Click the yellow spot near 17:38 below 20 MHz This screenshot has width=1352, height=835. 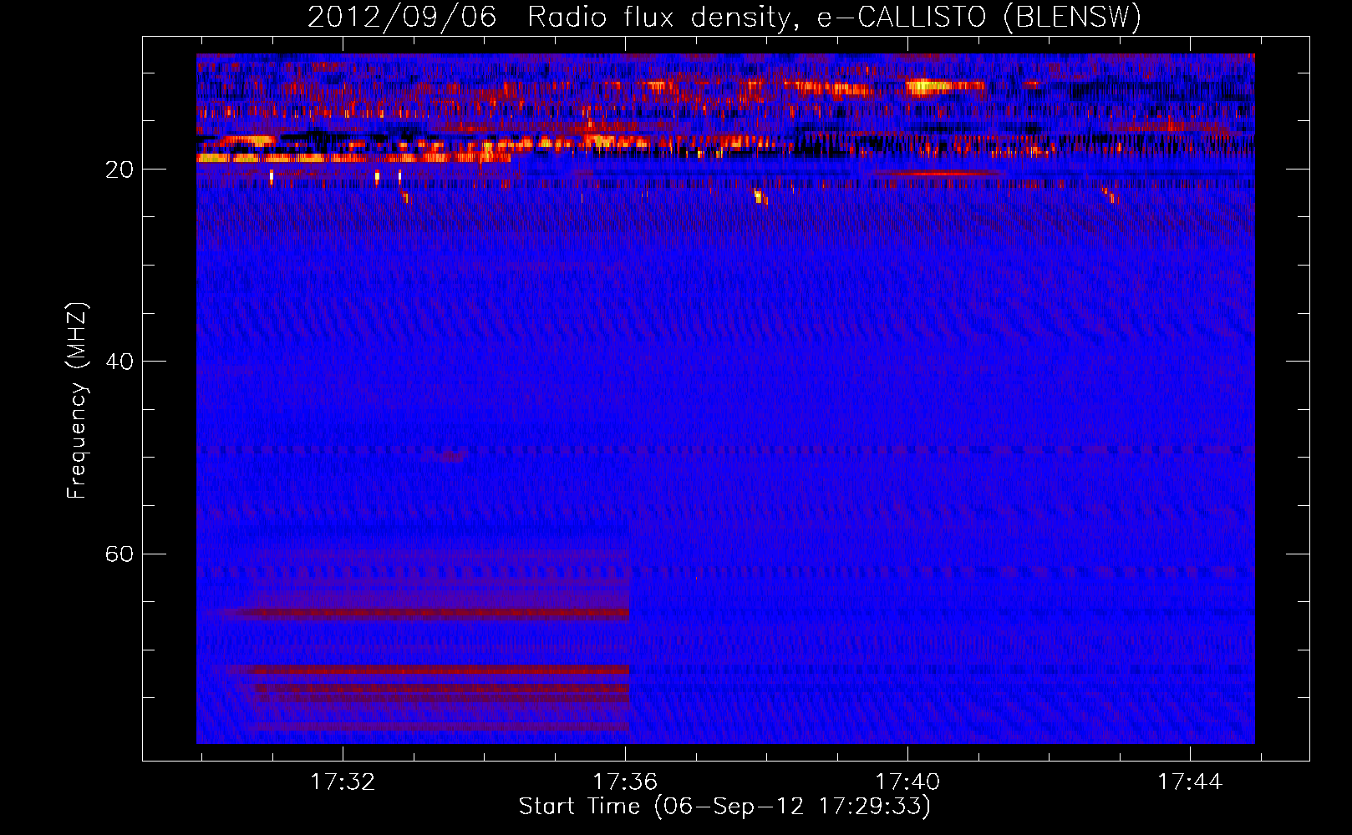coord(759,197)
